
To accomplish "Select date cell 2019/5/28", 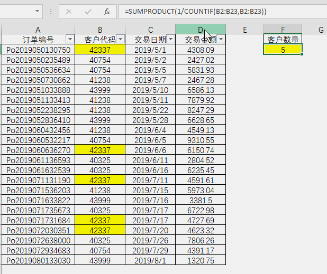I will 150,120.
